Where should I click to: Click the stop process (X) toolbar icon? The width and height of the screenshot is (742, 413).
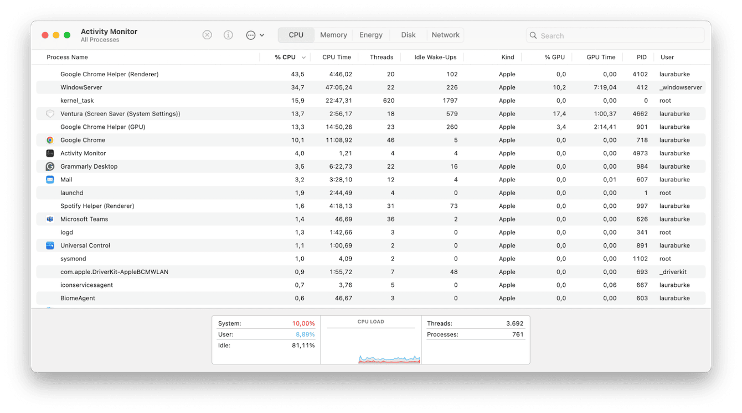(x=207, y=34)
